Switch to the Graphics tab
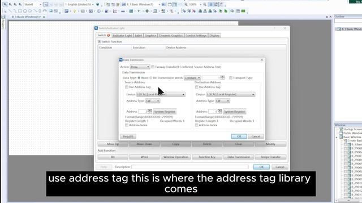 pyautogui.click(x=150, y=36)
